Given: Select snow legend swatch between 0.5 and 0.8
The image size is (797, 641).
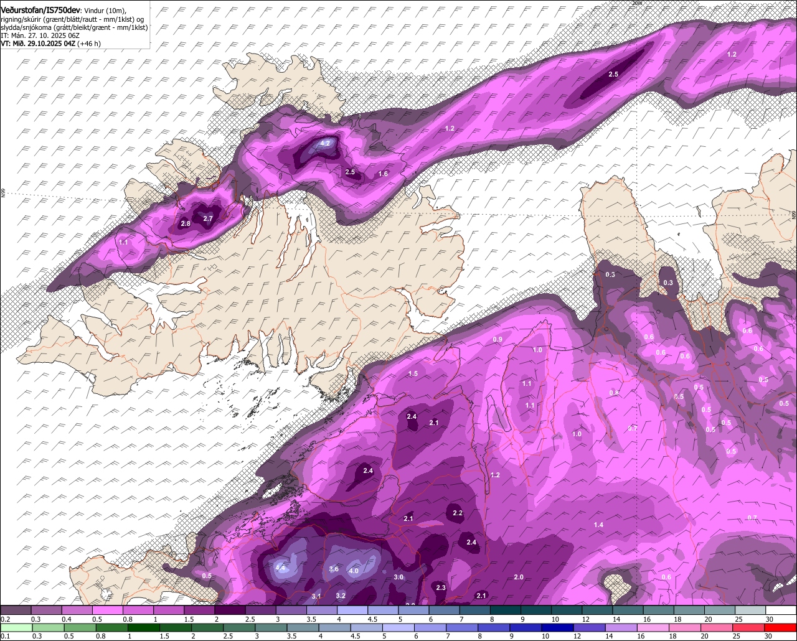Looking at the screenshot, I should pyautogui.click(x=107, y=611).
